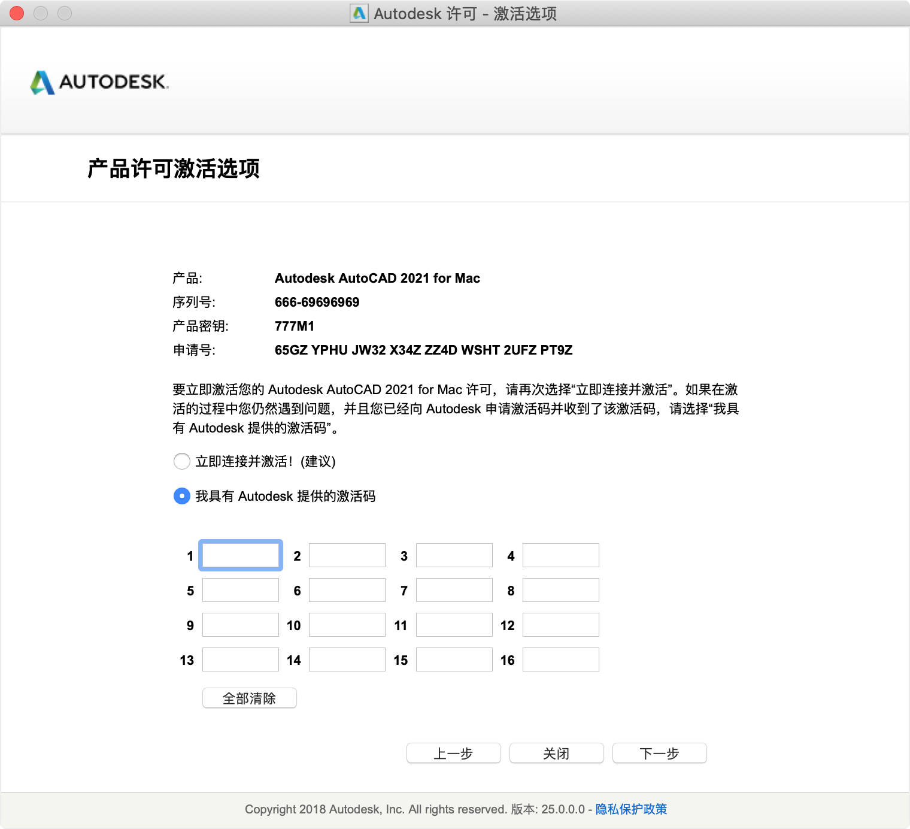Focus activation code field 7
The width and height of the screenshot is (910, 829).
[x=454, y=590]
